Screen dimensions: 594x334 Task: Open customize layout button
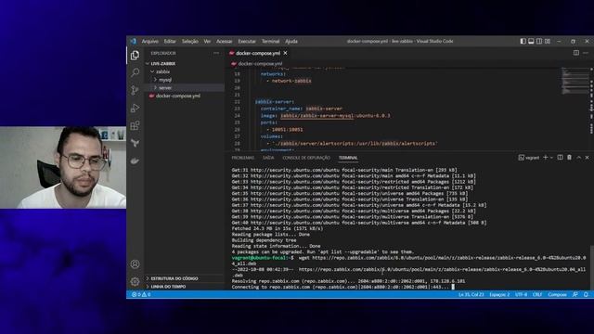pos(548,41)
